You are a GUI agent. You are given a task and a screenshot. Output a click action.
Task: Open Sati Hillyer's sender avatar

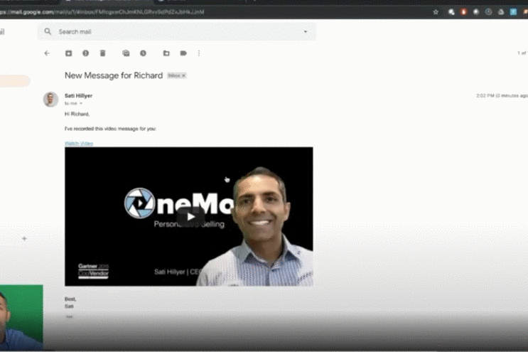pos(51,100)
